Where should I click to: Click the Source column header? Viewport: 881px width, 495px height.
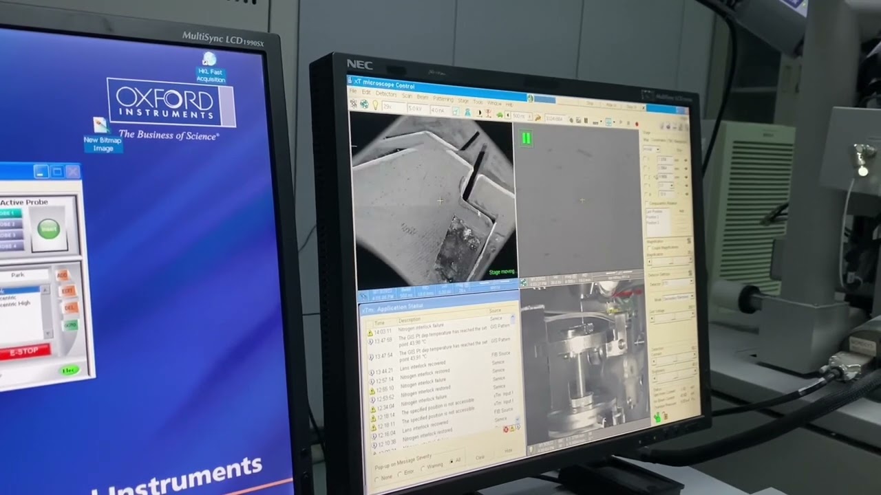(496, 310)
